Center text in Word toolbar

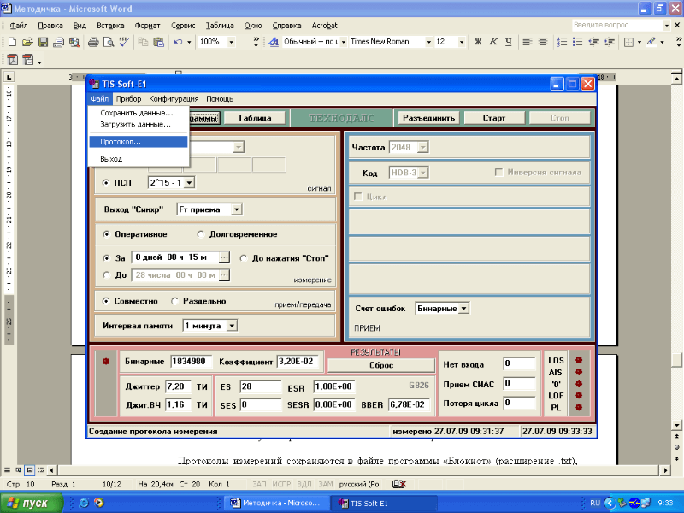(x=543, y=42)
